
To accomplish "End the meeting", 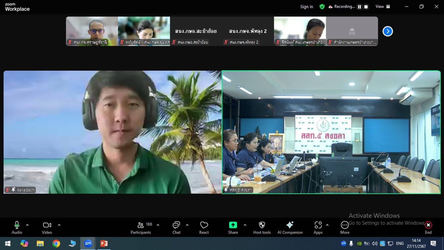I will click(428, 227).
